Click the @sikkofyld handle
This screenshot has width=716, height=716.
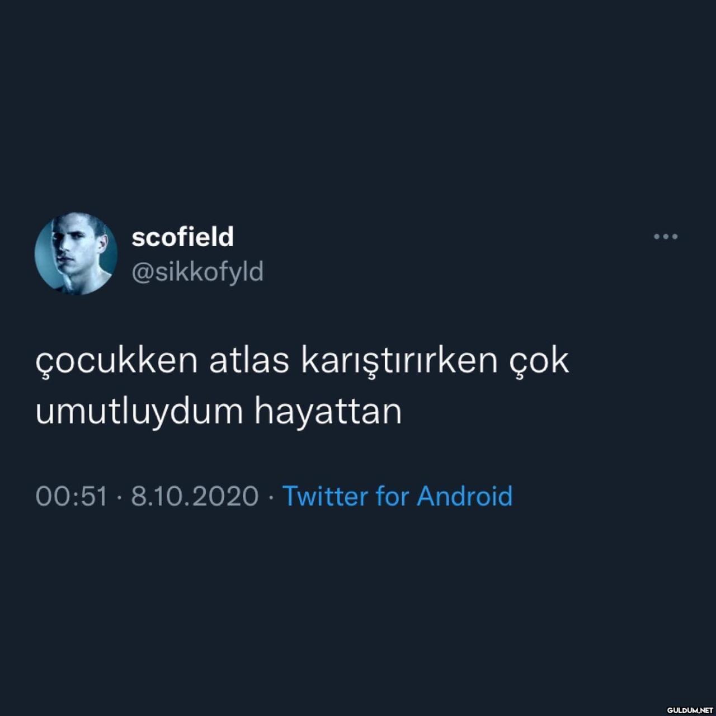point(197,272)
